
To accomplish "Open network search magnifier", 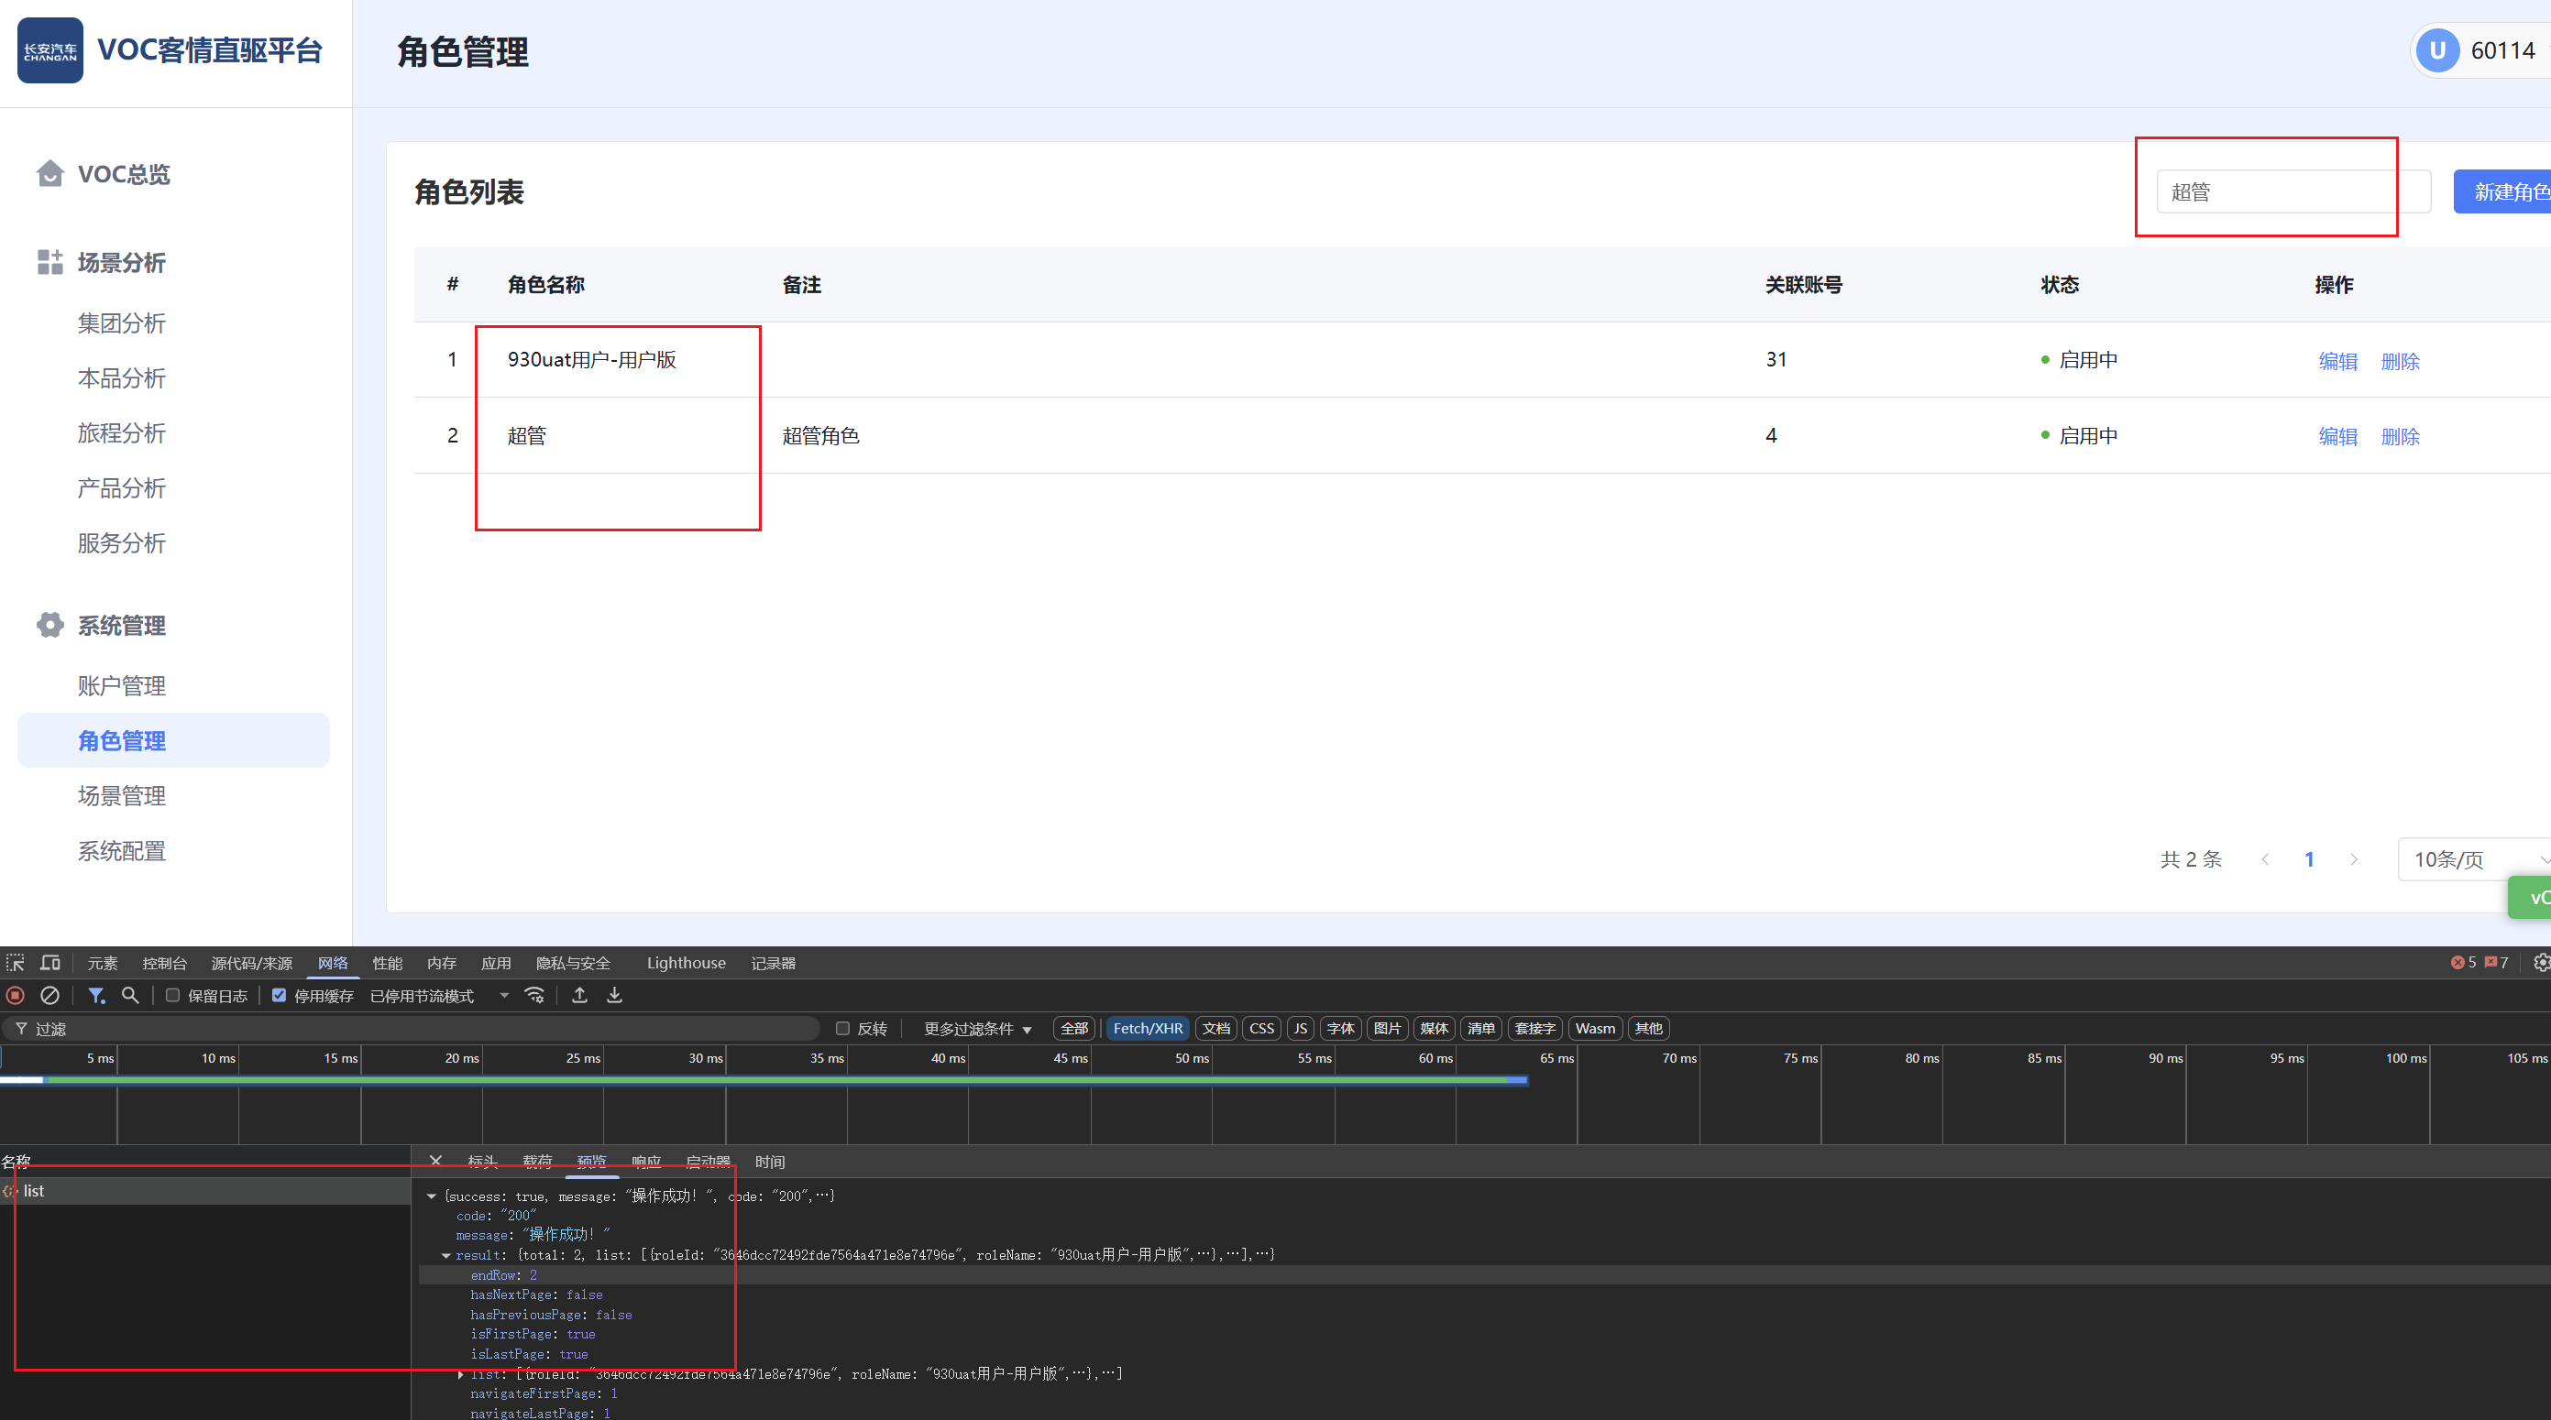I will 130,996.
